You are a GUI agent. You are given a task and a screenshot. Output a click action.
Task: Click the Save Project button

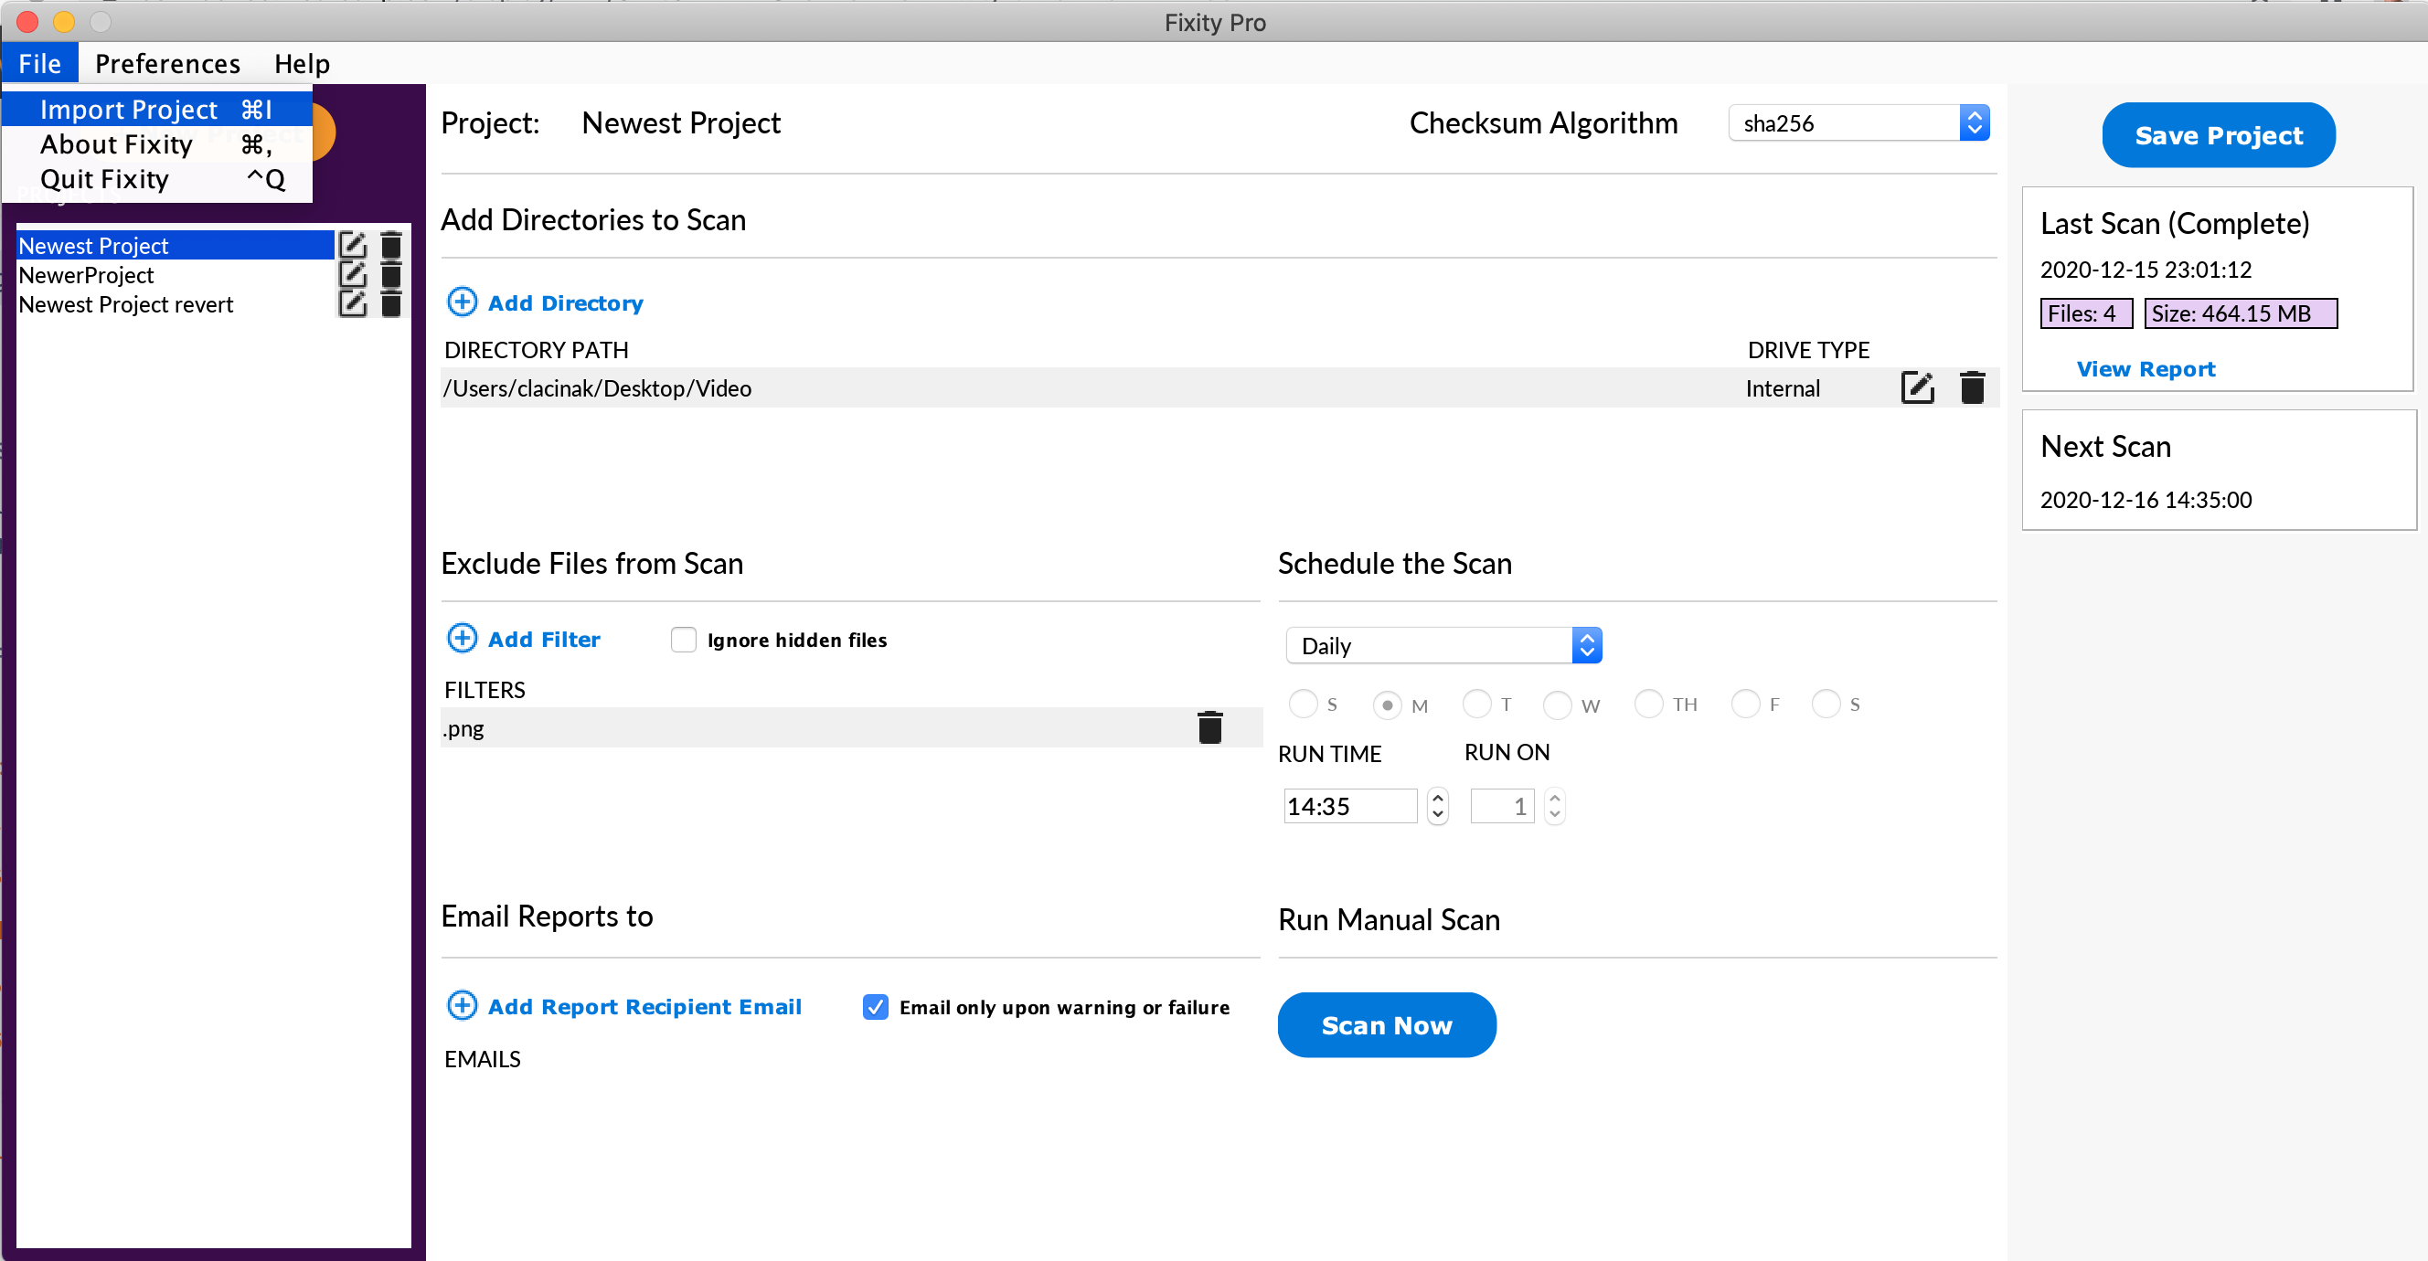coord(2219,134)
